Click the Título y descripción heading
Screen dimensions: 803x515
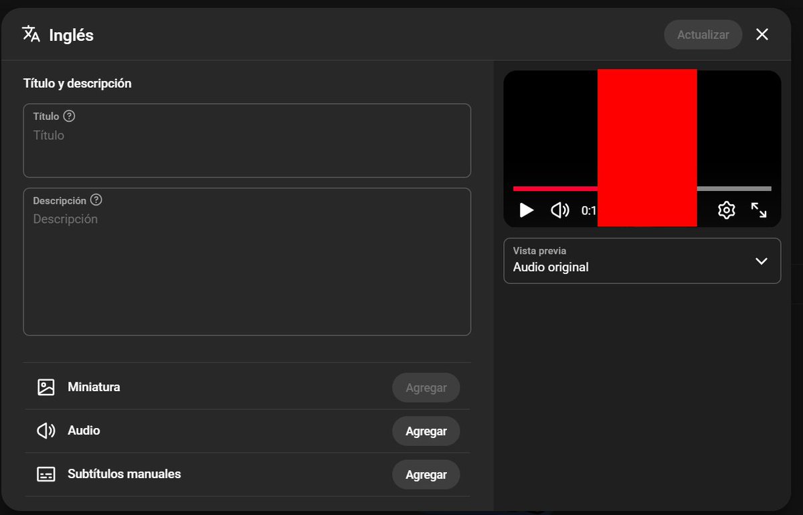pos(78,84)
